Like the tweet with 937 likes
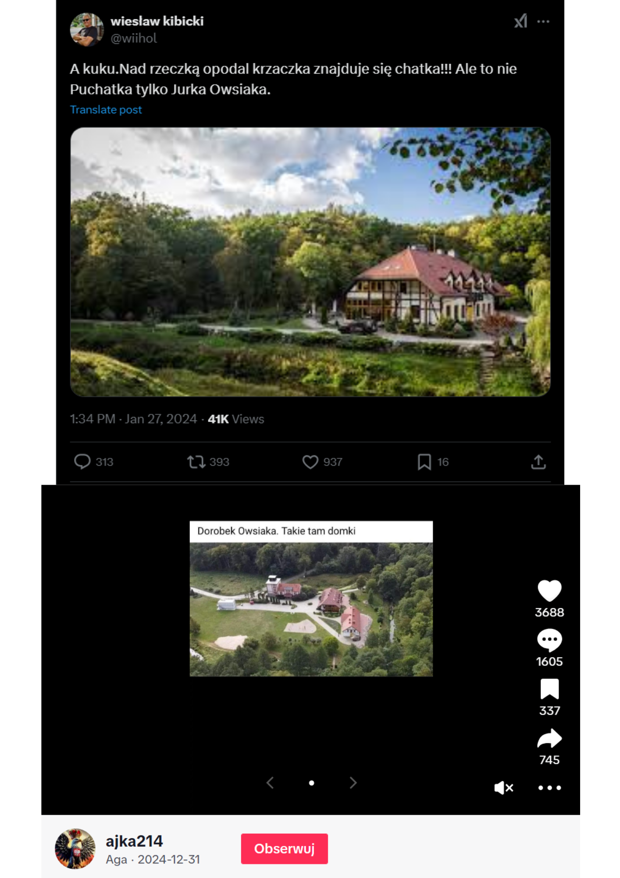 click(310, 462)
